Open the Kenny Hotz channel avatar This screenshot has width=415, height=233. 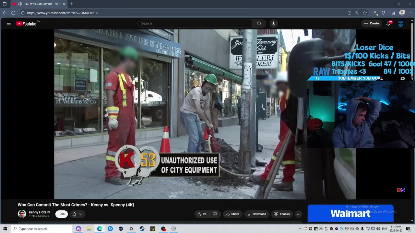[x=22, y=214]
